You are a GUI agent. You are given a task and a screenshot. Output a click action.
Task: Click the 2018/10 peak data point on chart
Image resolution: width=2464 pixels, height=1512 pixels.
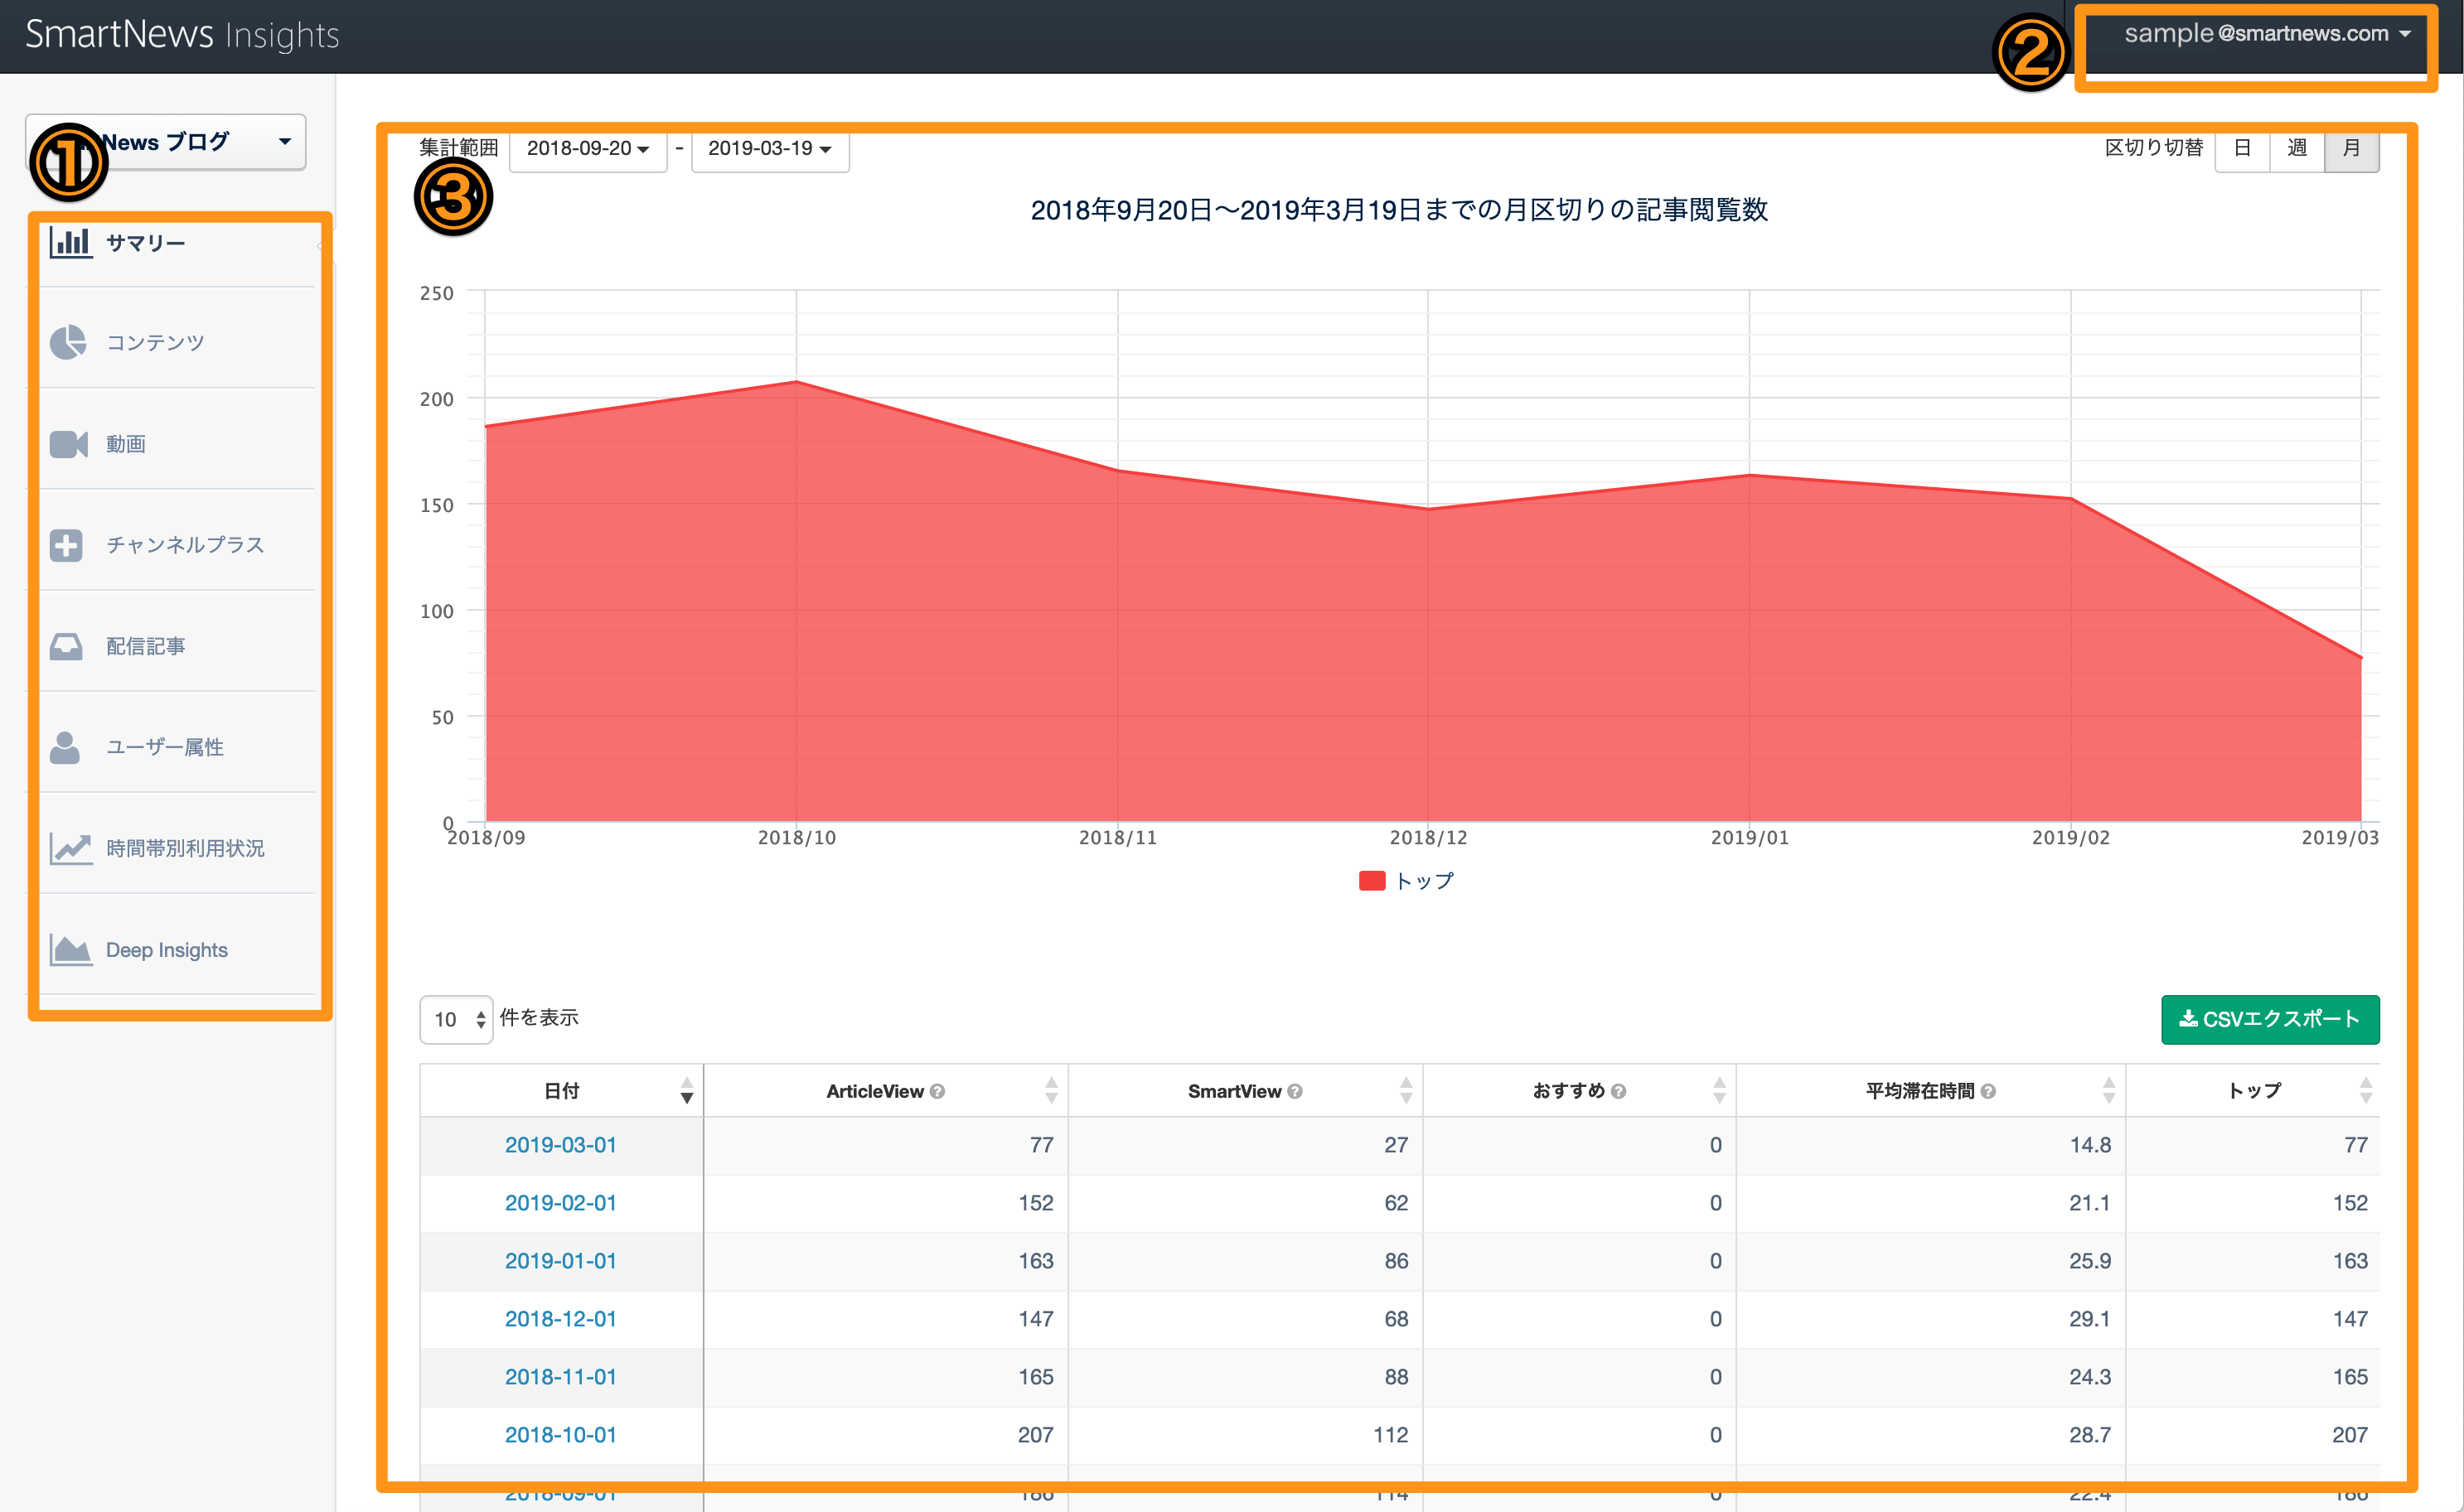(x=796, y=382)
